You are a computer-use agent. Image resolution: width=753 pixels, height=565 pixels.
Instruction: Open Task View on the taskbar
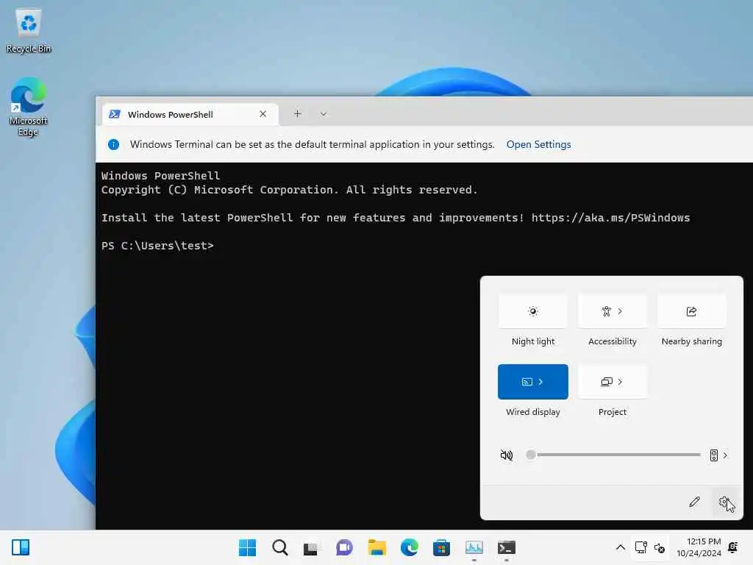point(311,548)
